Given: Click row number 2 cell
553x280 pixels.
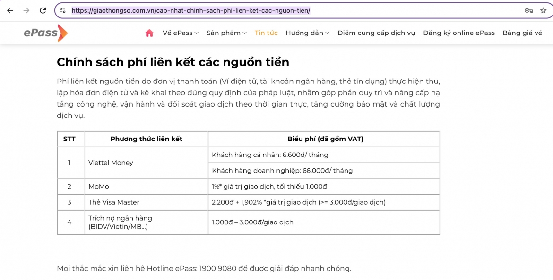Looking at the screenshot, I should tap(71, 187).
